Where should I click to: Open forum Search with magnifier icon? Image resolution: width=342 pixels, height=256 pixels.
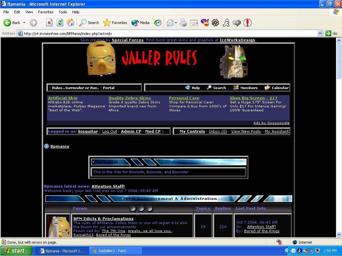216,88
